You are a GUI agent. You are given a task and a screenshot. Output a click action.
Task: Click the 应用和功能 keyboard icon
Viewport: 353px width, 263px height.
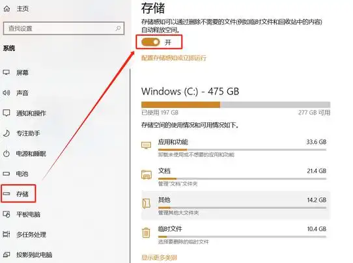pos(146,145)
